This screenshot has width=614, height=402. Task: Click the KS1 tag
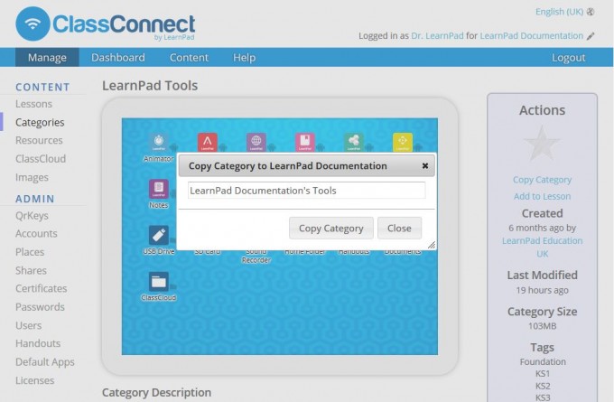543,374
